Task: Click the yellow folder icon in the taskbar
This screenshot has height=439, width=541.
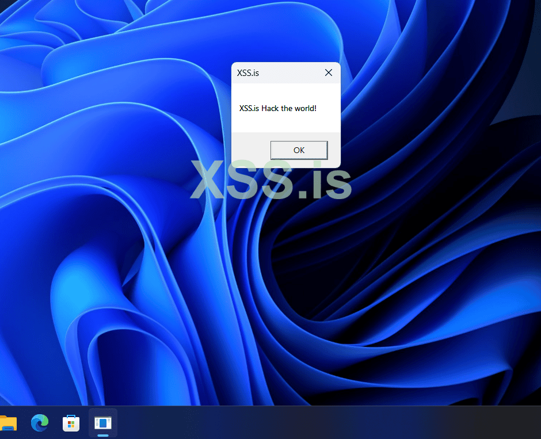Action: [x=8, y=423]
